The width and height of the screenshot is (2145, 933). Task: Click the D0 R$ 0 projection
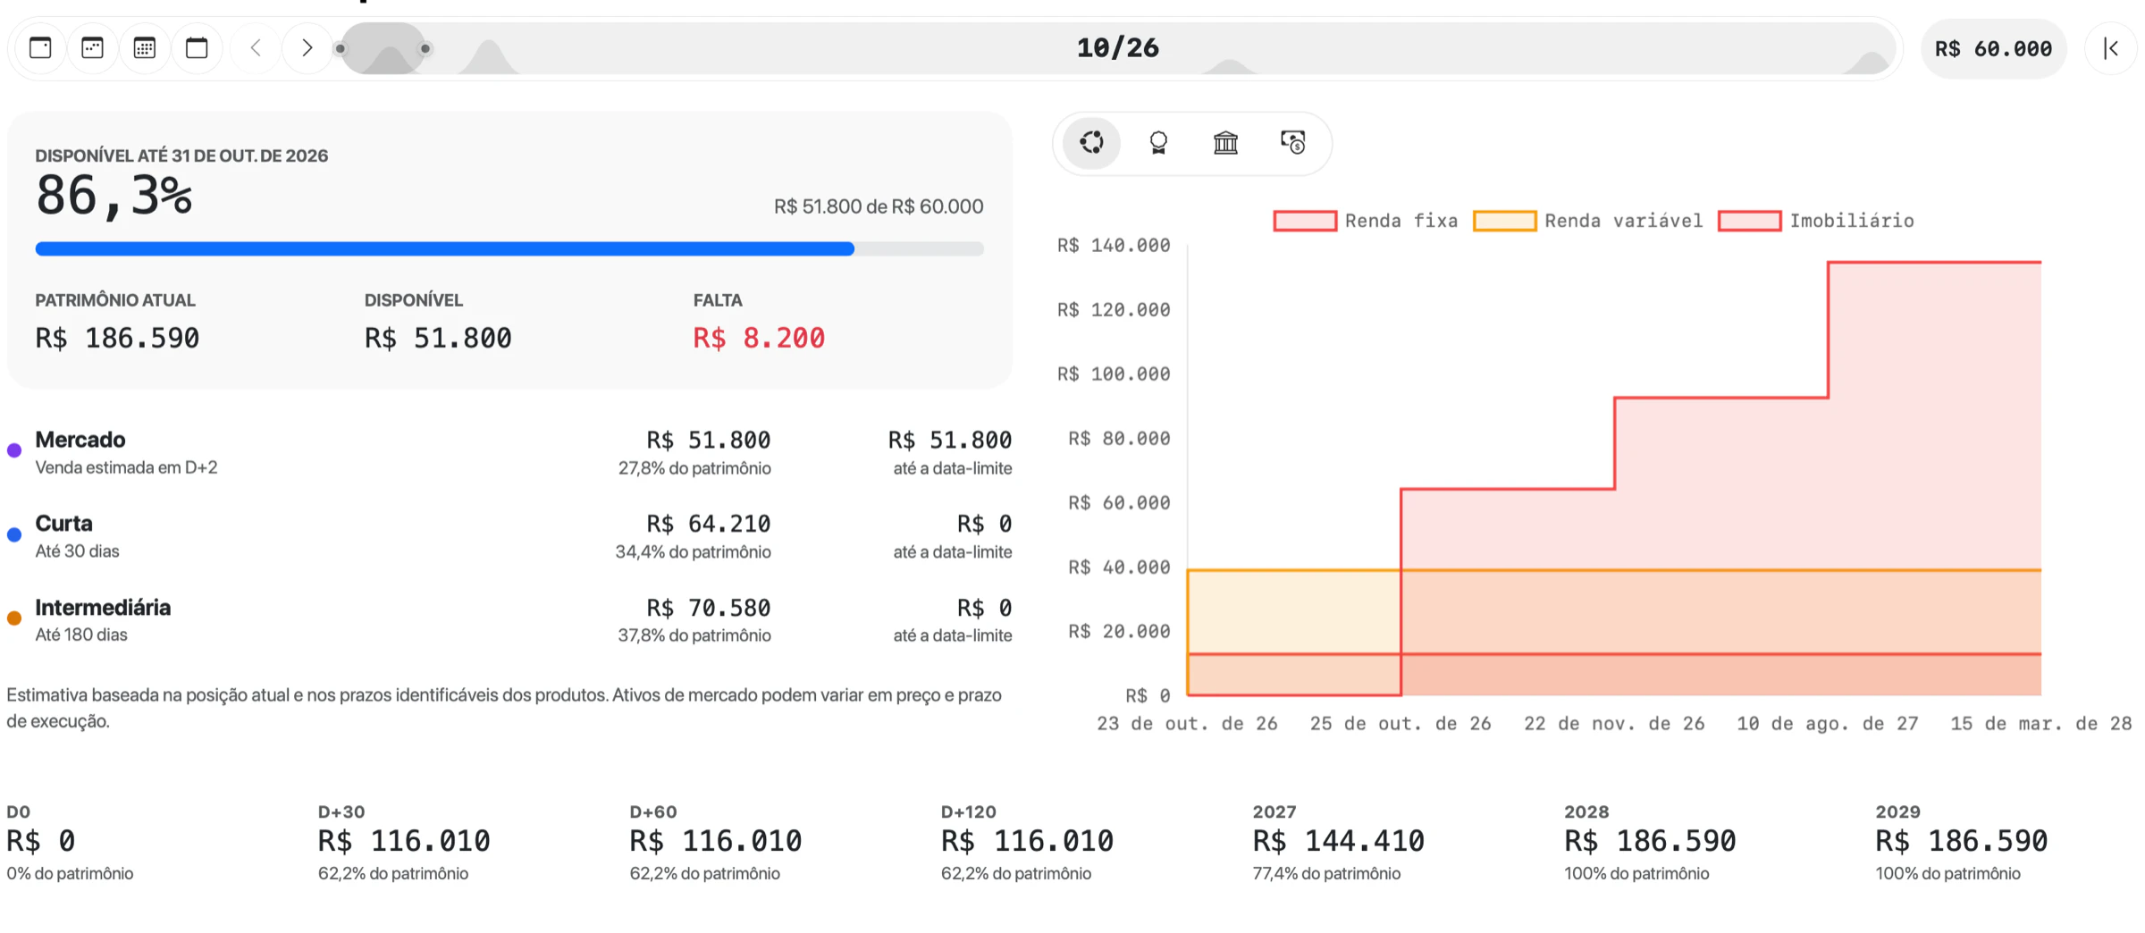(x=41, y=841)
